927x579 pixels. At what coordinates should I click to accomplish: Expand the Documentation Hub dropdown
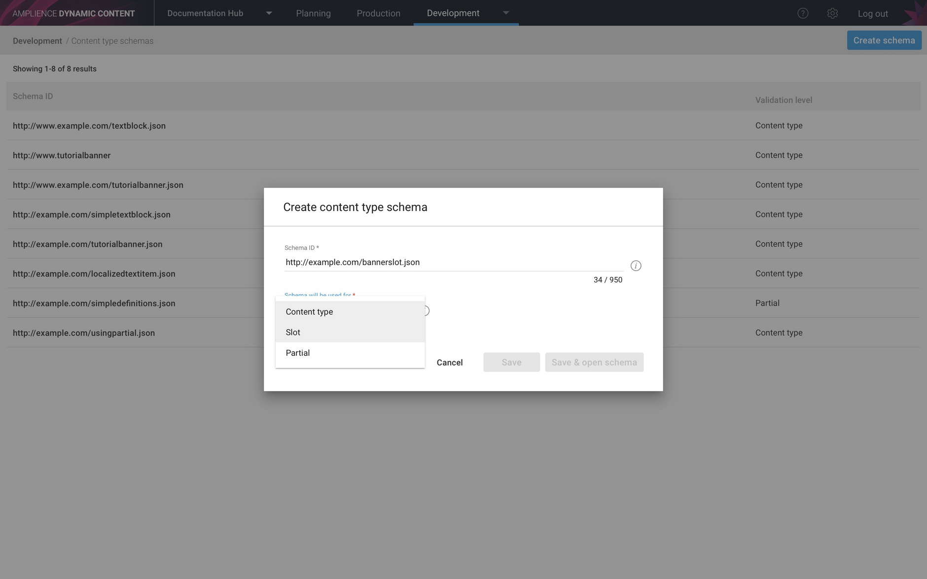click(x=269, y=13)
